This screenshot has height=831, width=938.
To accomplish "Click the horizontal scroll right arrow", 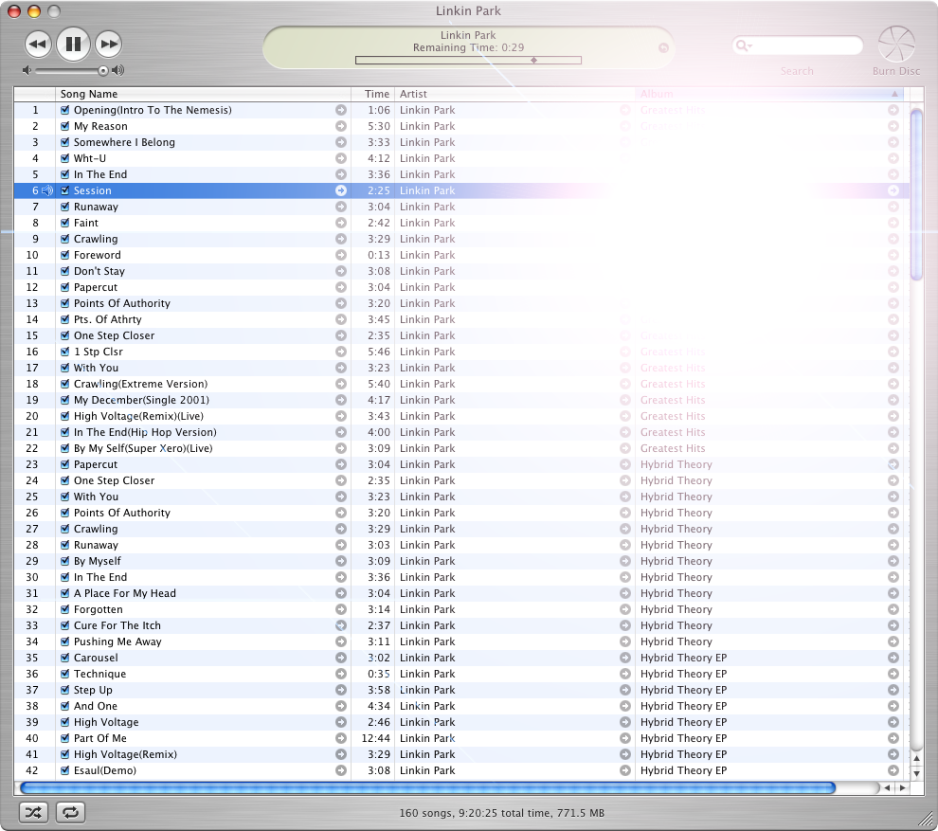I will [902, 788].
